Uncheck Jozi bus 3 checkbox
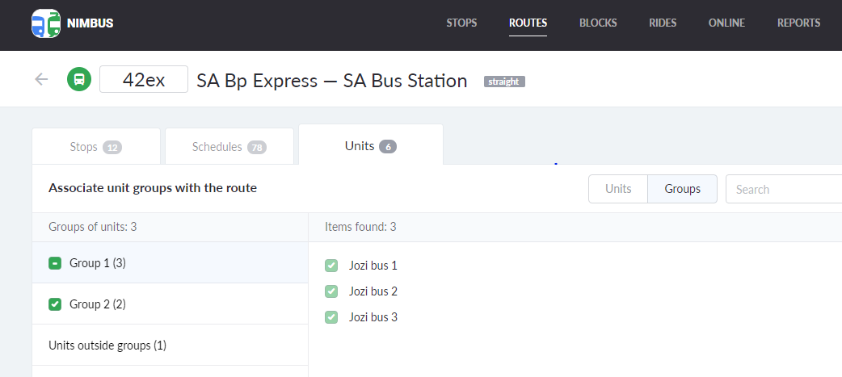Viewport: 842px width, 377px height. [331, 317]
